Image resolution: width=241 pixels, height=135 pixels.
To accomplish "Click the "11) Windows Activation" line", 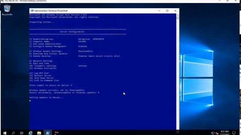I will tap(43, 68).
